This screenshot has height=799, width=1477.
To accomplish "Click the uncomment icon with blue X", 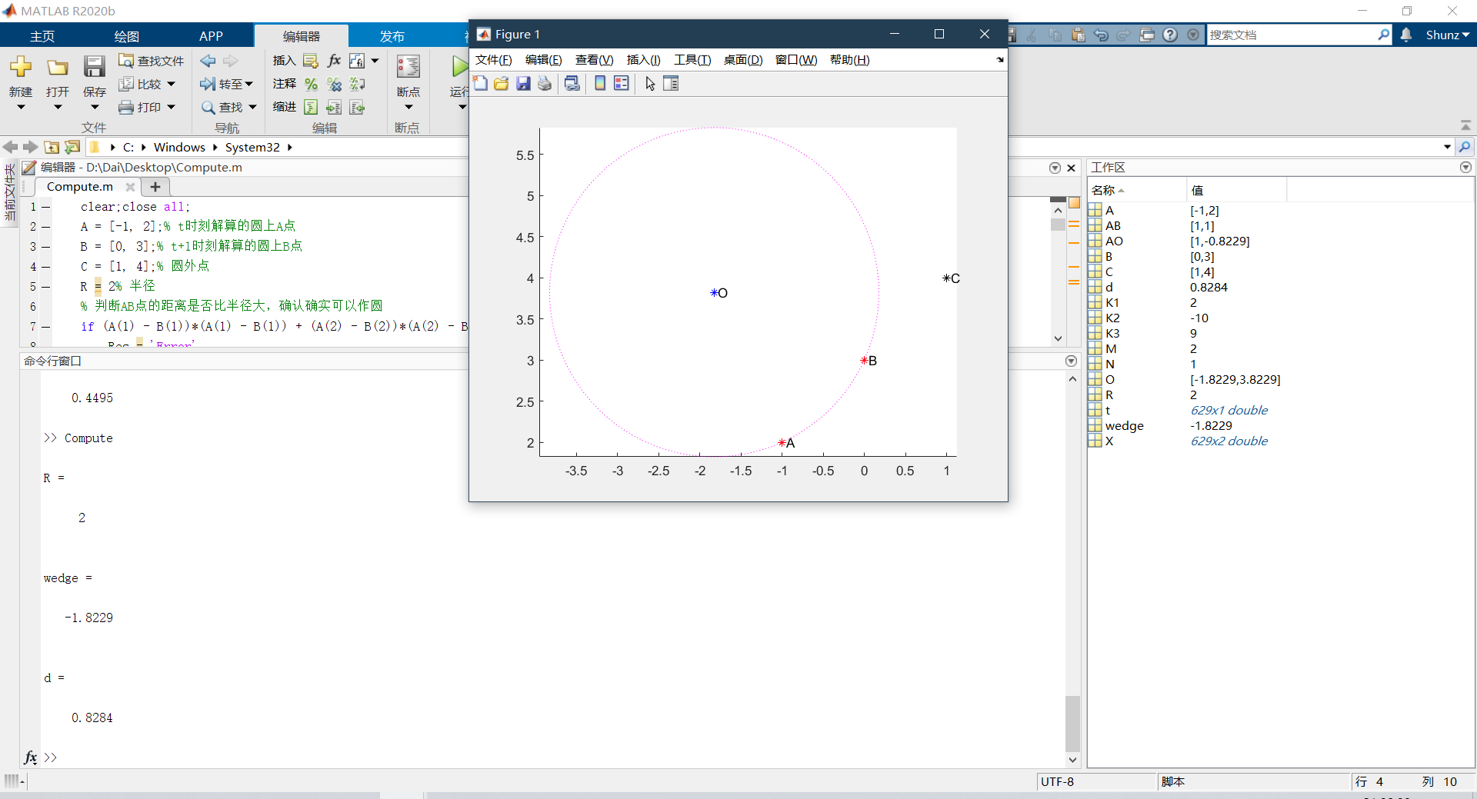I will (x=334, y=84).
